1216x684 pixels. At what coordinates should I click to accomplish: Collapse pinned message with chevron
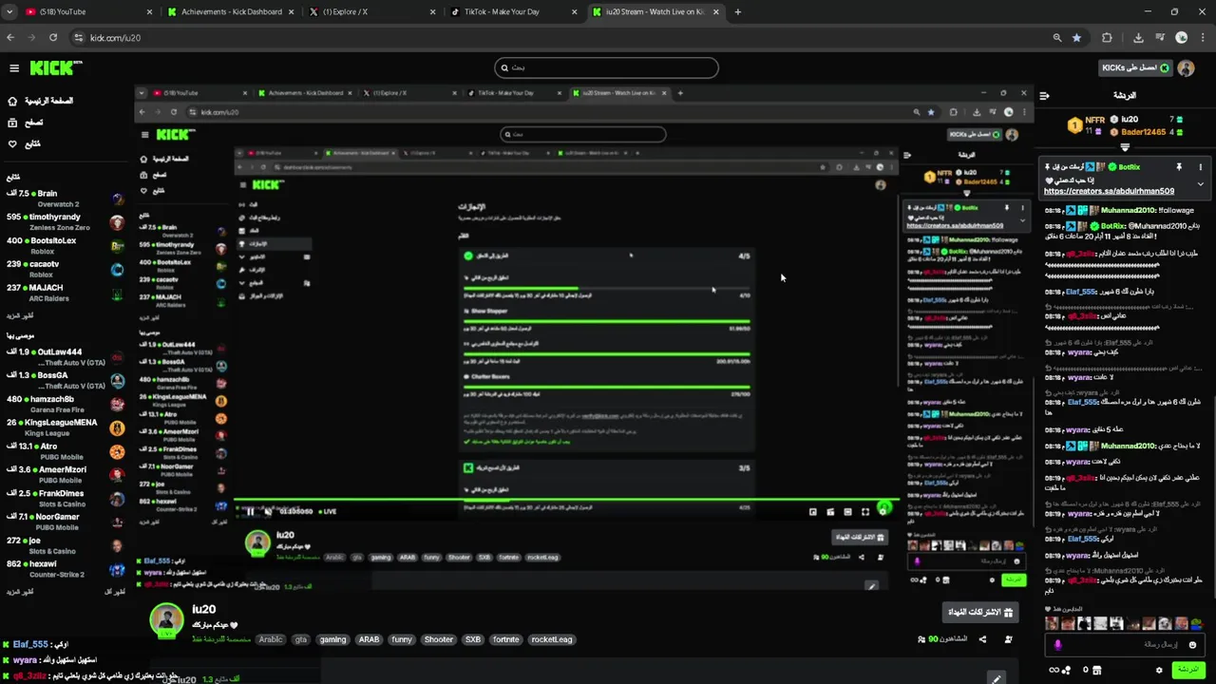pos(1201,184)
